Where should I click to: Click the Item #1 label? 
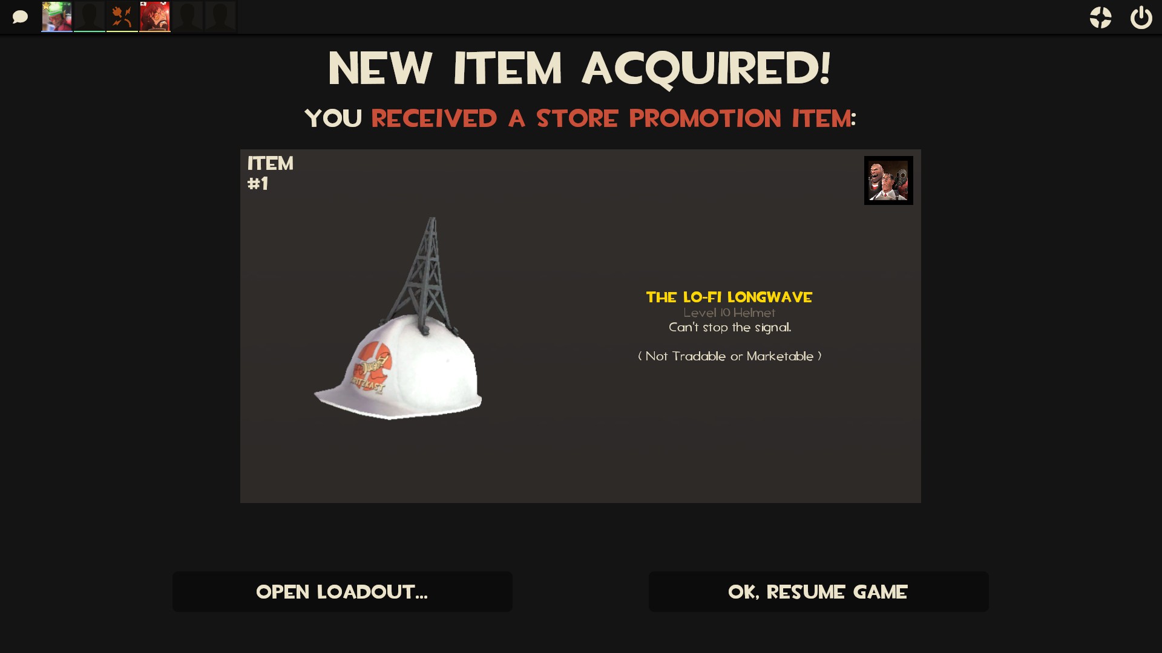pyautogui.click(x=270, y=173)
